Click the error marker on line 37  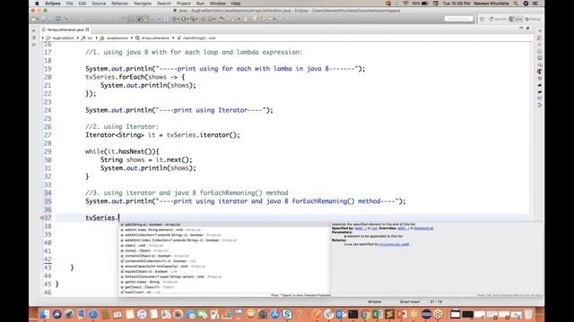pyautogui.click(x=42, y=217)
